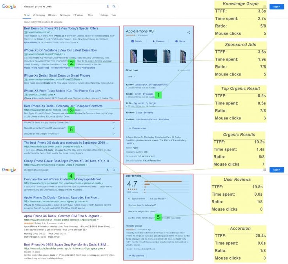Click the Sky Mobile shop offer row
Viewport: 288px width, 264px height.
158,104
